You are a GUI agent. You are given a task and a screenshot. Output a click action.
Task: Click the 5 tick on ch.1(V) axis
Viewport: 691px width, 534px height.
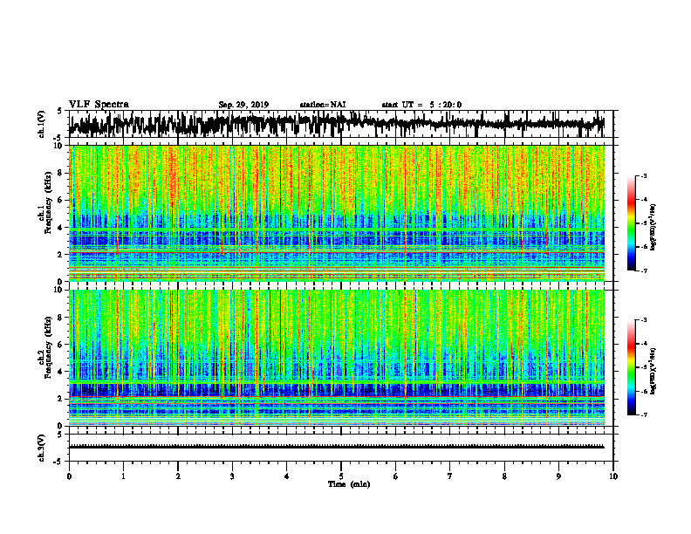[59, 112]
